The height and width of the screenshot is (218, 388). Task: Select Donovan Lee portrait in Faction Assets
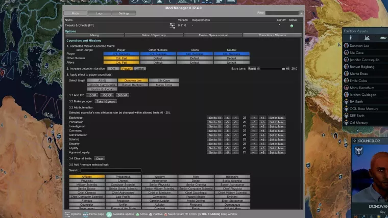(x=346, y=45)
